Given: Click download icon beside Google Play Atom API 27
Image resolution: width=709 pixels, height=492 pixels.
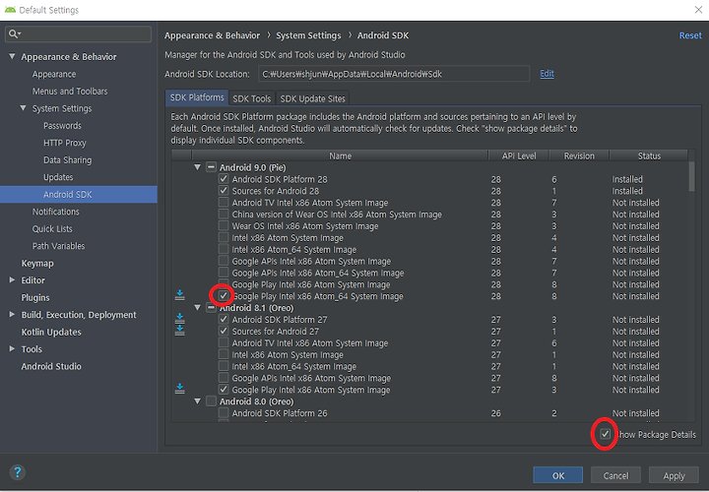Looking at the screenshot, I should coord(179,389).
